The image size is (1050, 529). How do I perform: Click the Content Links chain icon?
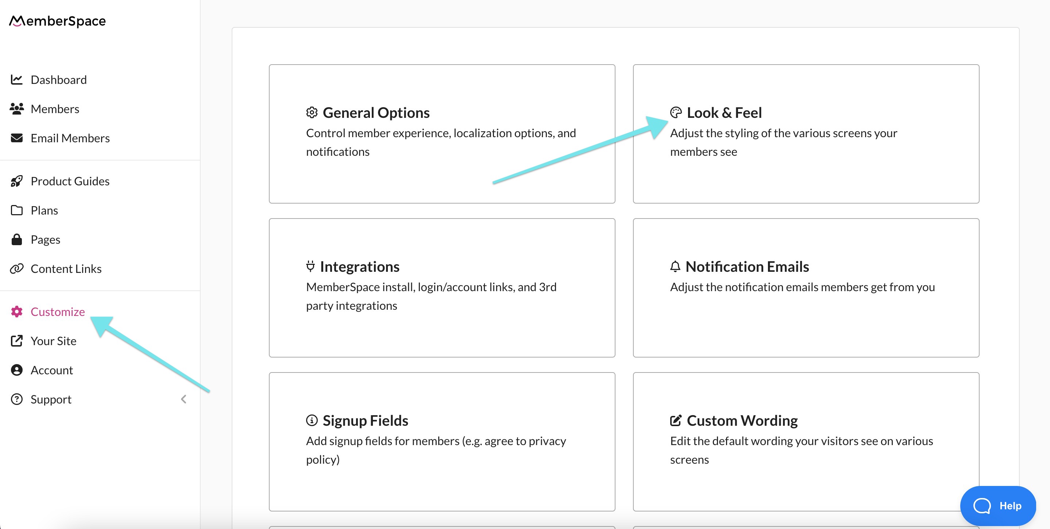pos(16,268)
